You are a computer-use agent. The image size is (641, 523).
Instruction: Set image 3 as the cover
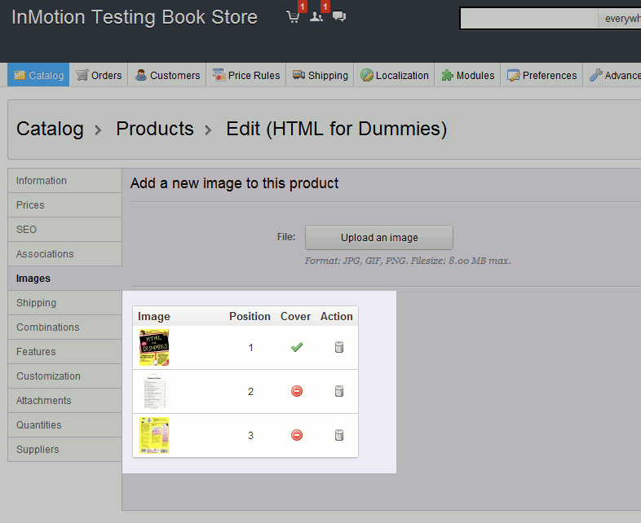[x=297, y=436]
